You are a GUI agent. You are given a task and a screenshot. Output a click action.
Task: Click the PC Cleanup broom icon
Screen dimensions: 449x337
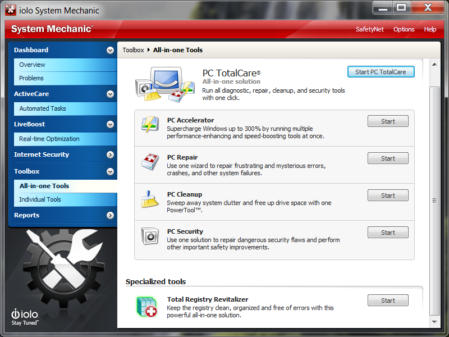[x=150, y=199]
